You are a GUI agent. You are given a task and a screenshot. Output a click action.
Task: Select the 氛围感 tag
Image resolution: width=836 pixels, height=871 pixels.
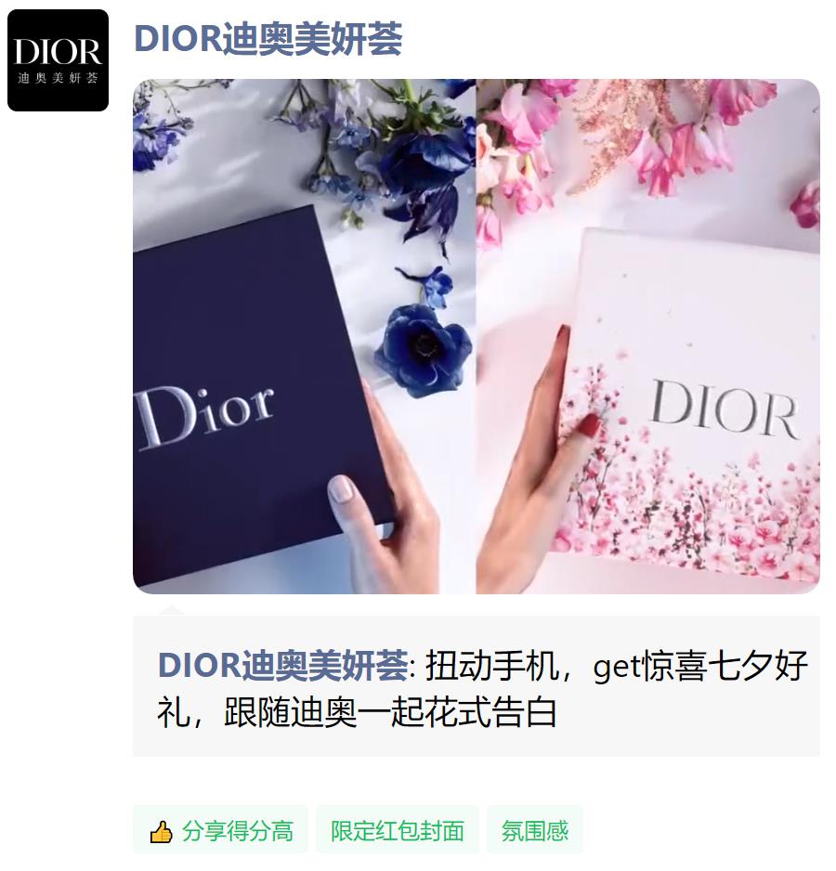[535, 831]
